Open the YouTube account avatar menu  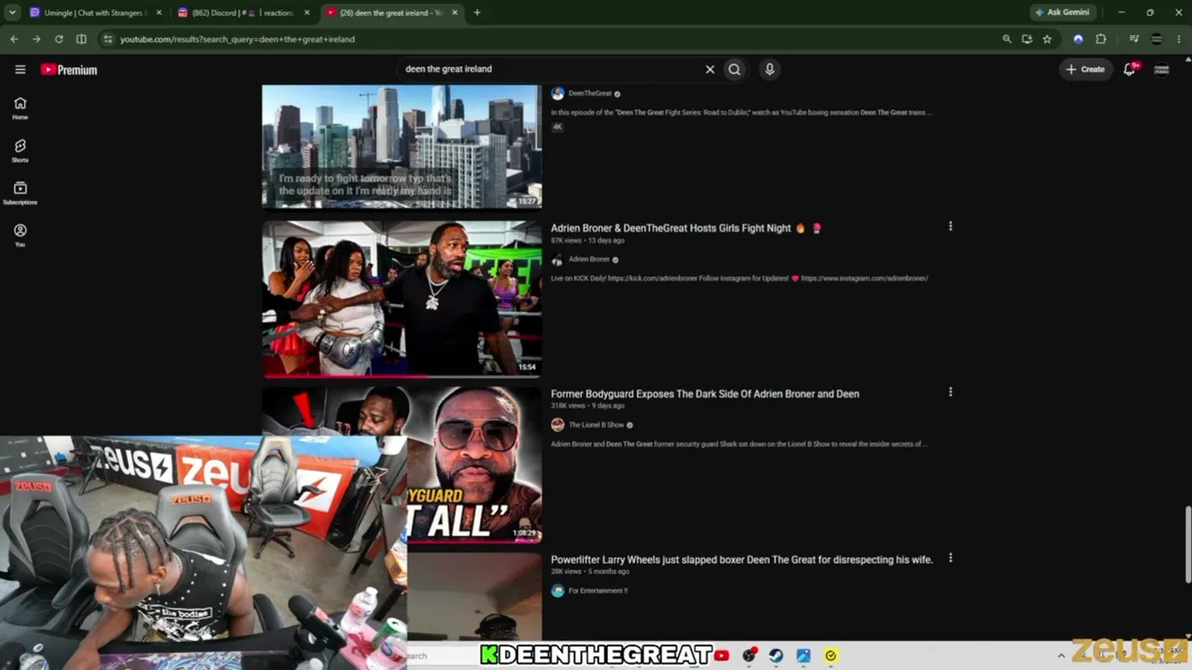[1161, 69]
